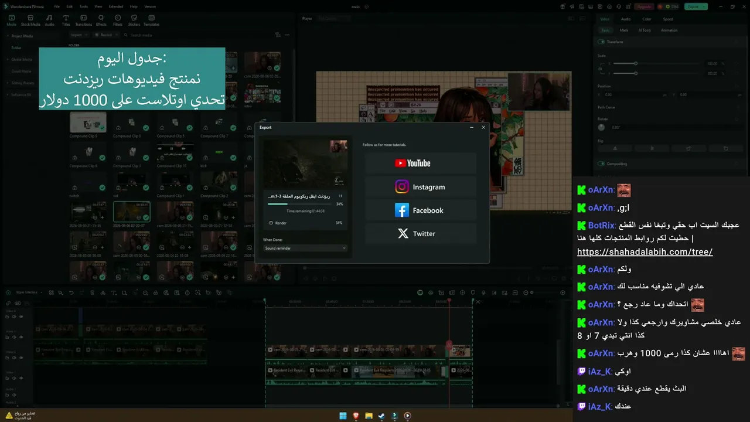Click the Delete trash icon in timeline toolbar

click(92, 292)
